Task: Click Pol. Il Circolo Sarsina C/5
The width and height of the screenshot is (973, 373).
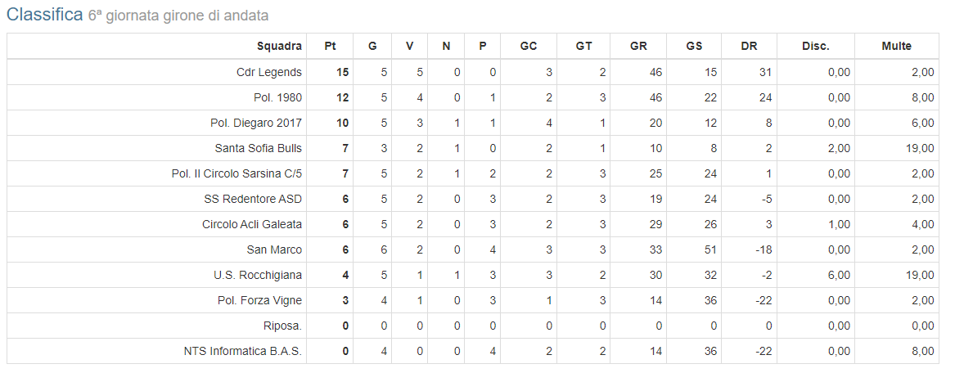Action: tap(236, 173)
